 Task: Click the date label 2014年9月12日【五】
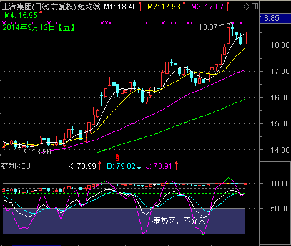(x=39, y=27)
